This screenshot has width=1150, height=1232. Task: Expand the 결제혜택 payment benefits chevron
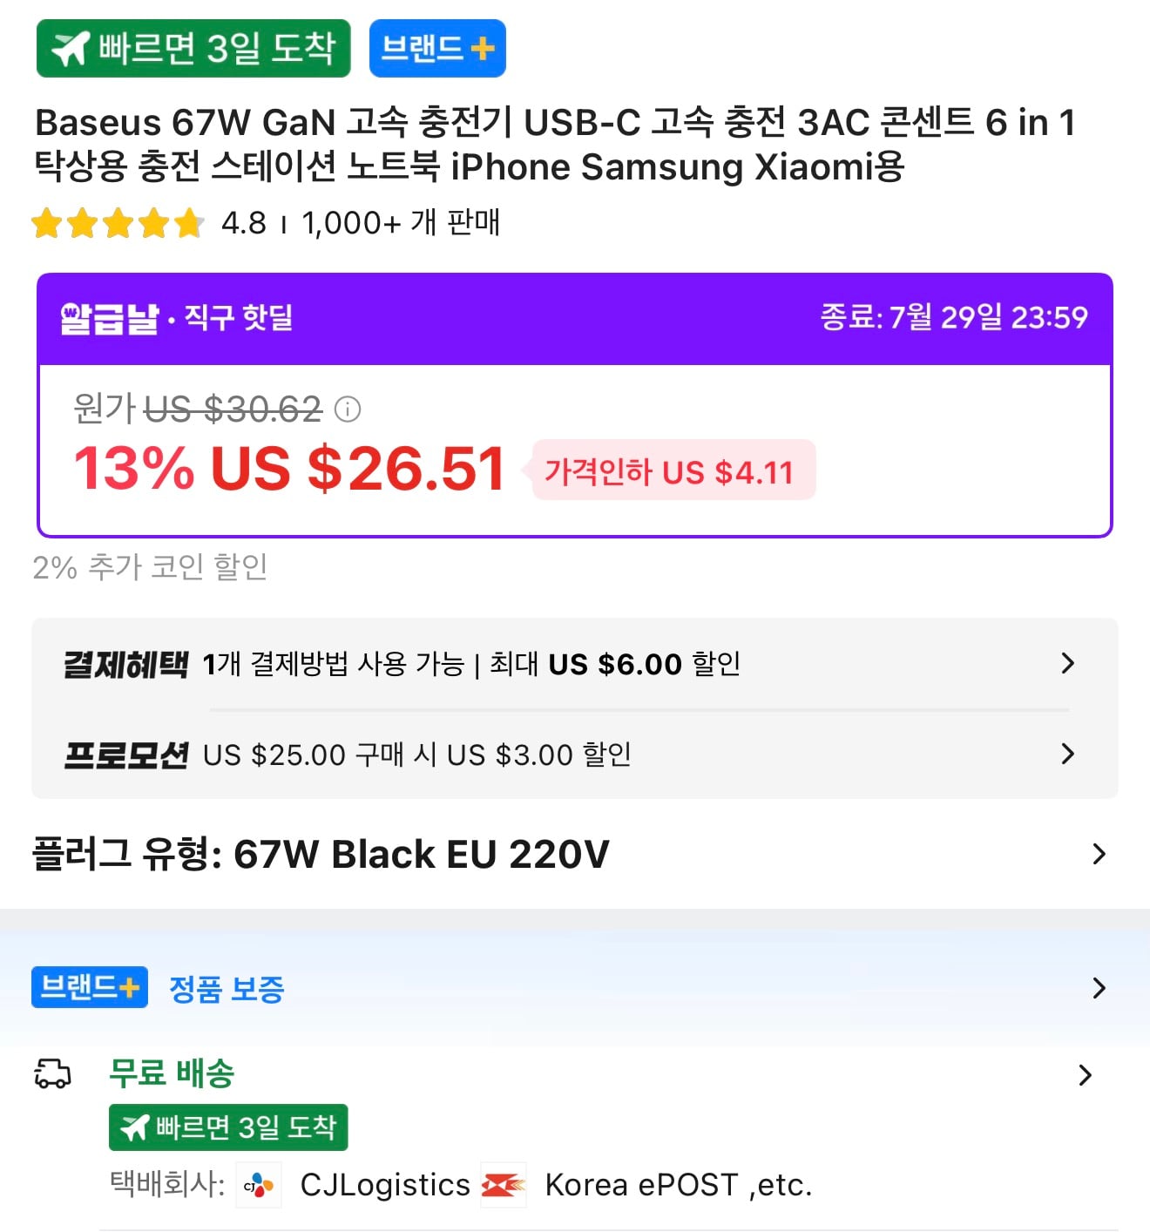(1068, 664)
